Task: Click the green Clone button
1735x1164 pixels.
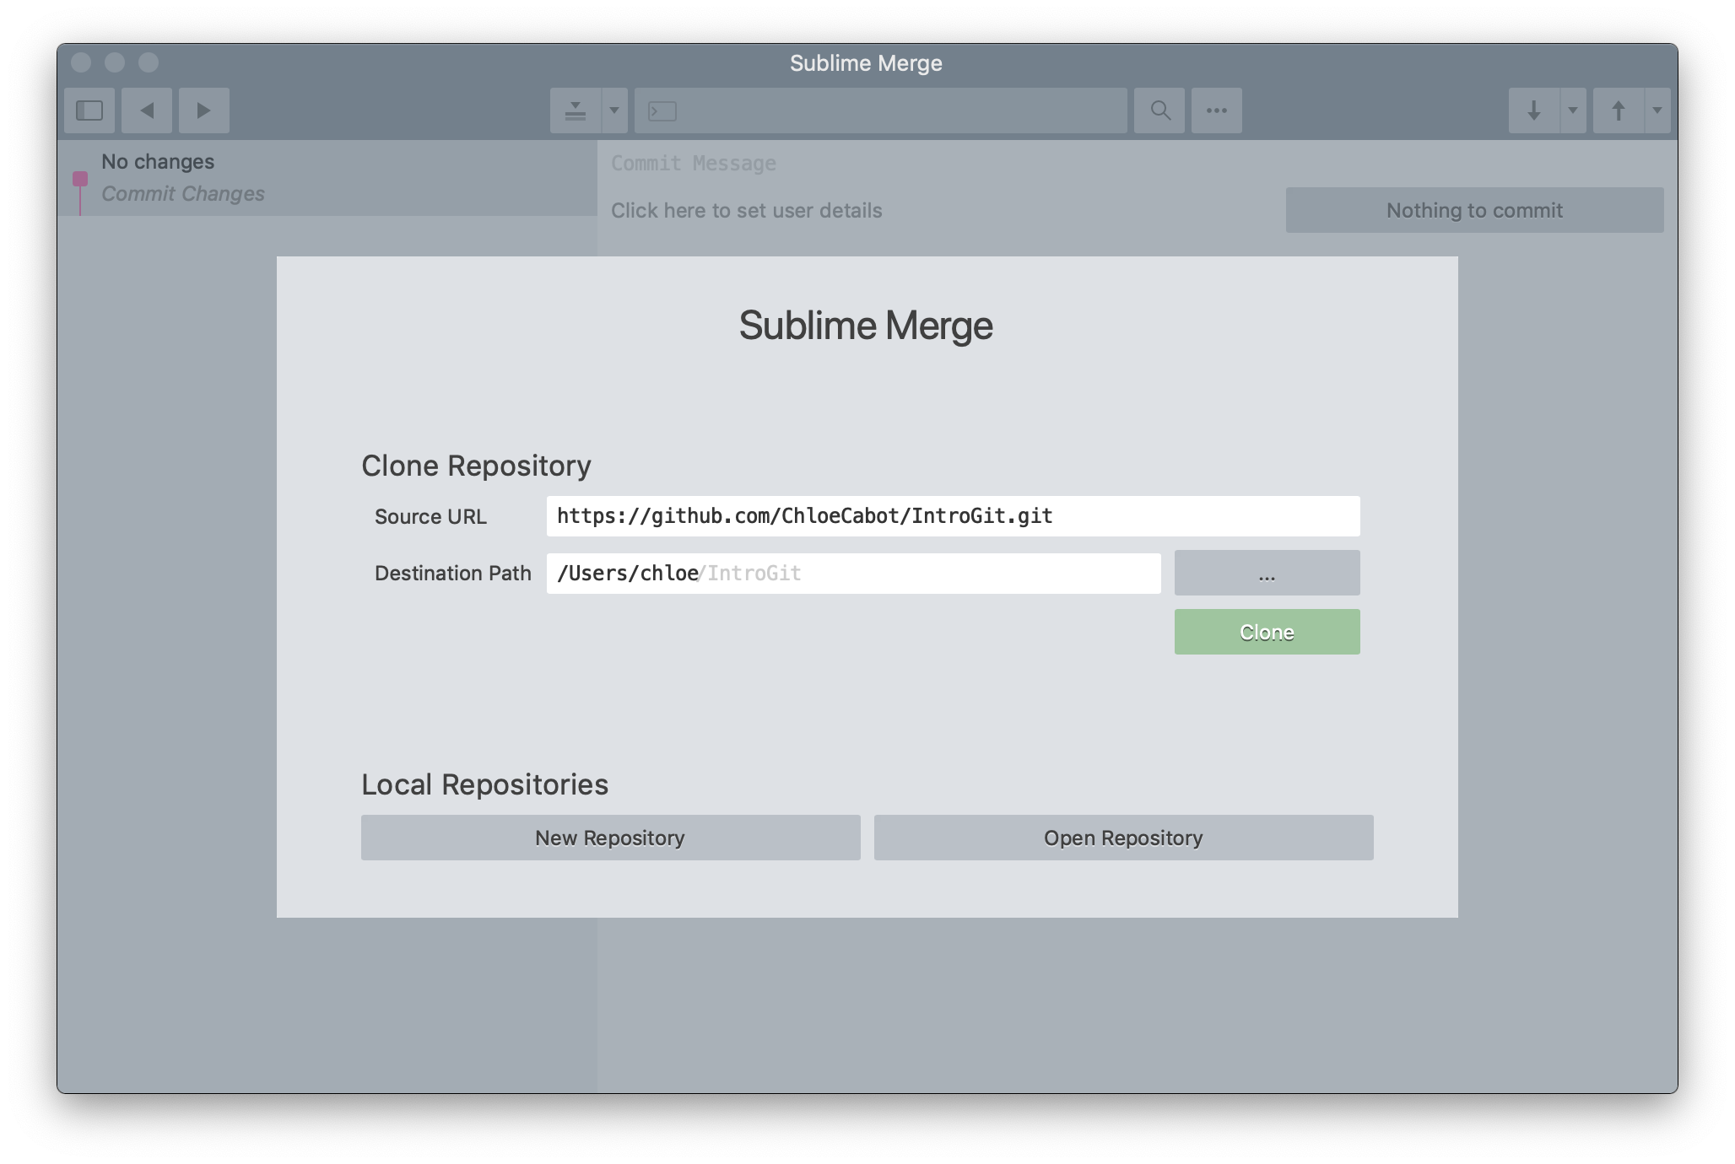Action: click(1267, 632)
